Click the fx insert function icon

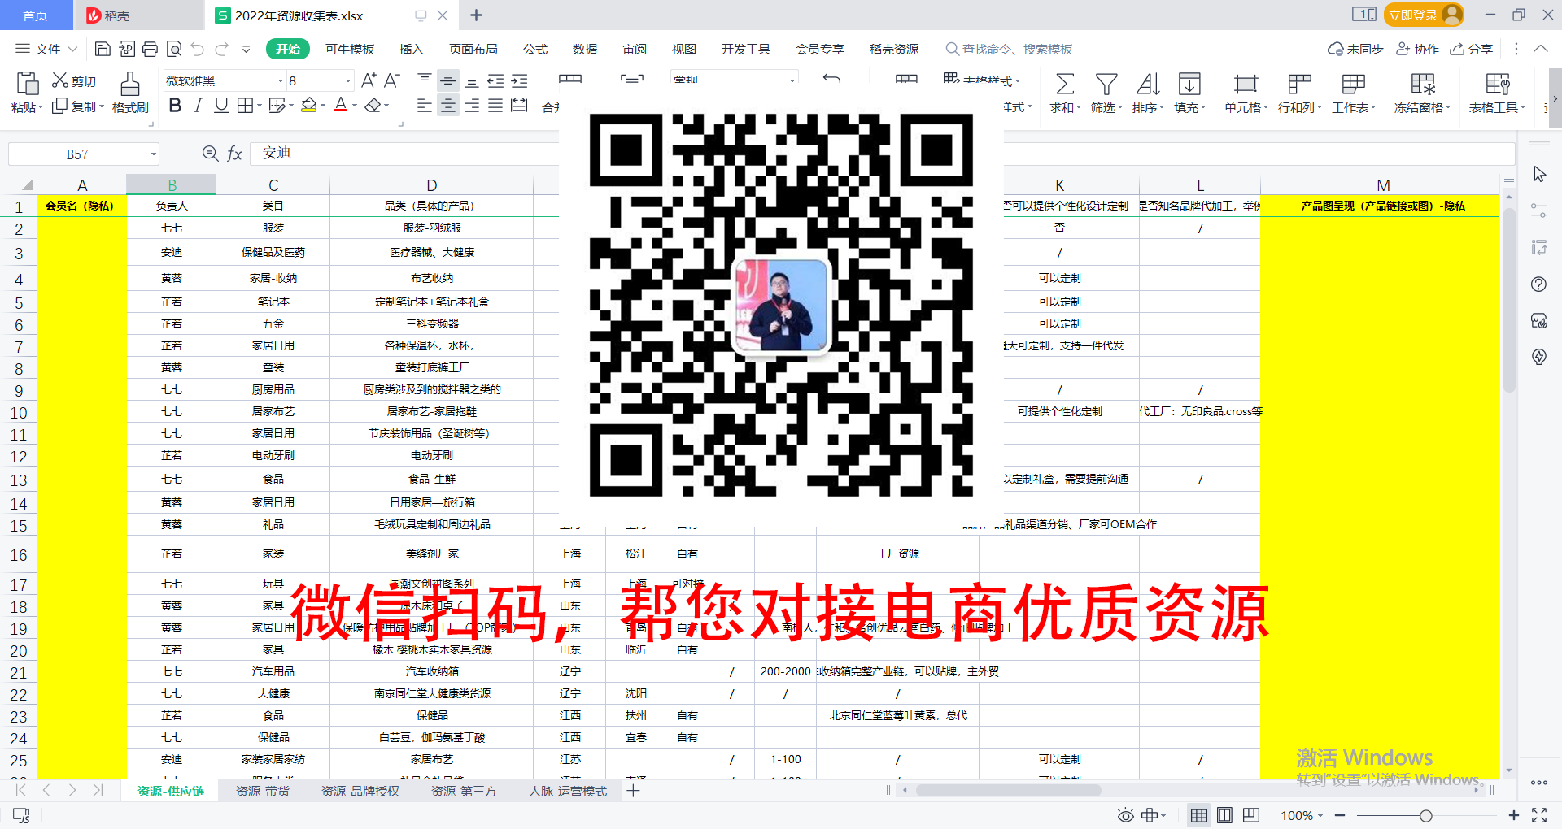click(234, 154)
